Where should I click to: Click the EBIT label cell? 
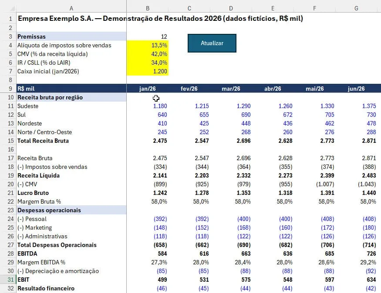pyautogui.click(x=71, y=280)
